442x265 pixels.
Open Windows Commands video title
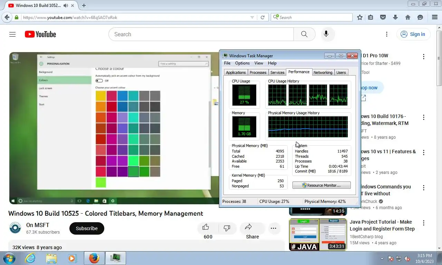pyautogui.click(x=385, y=190)
